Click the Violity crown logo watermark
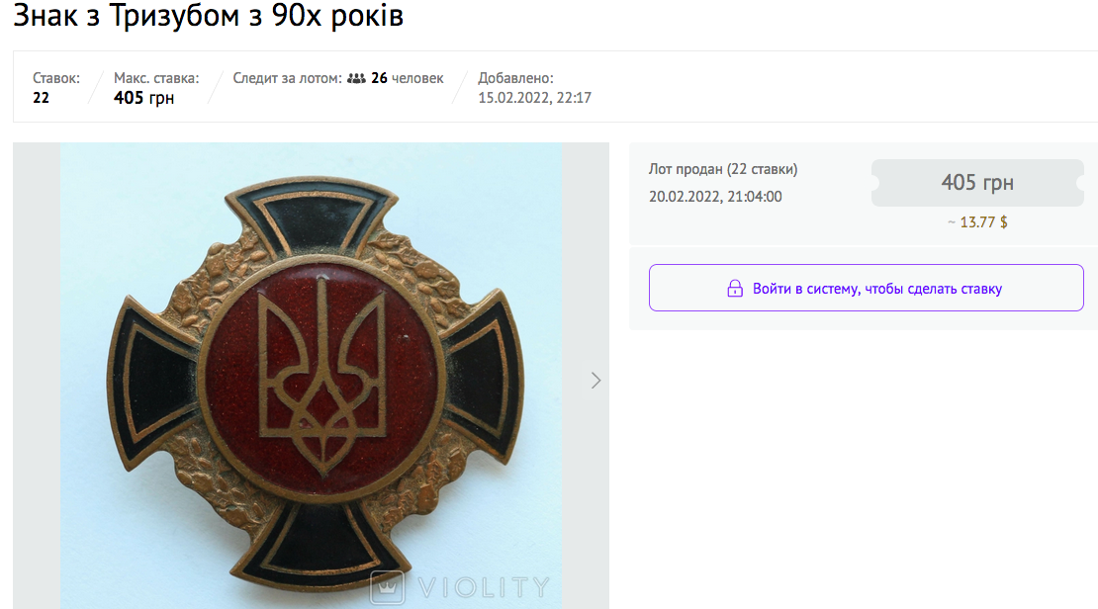Viewport: 1098px width, 609px height. [x=387, y=586]
